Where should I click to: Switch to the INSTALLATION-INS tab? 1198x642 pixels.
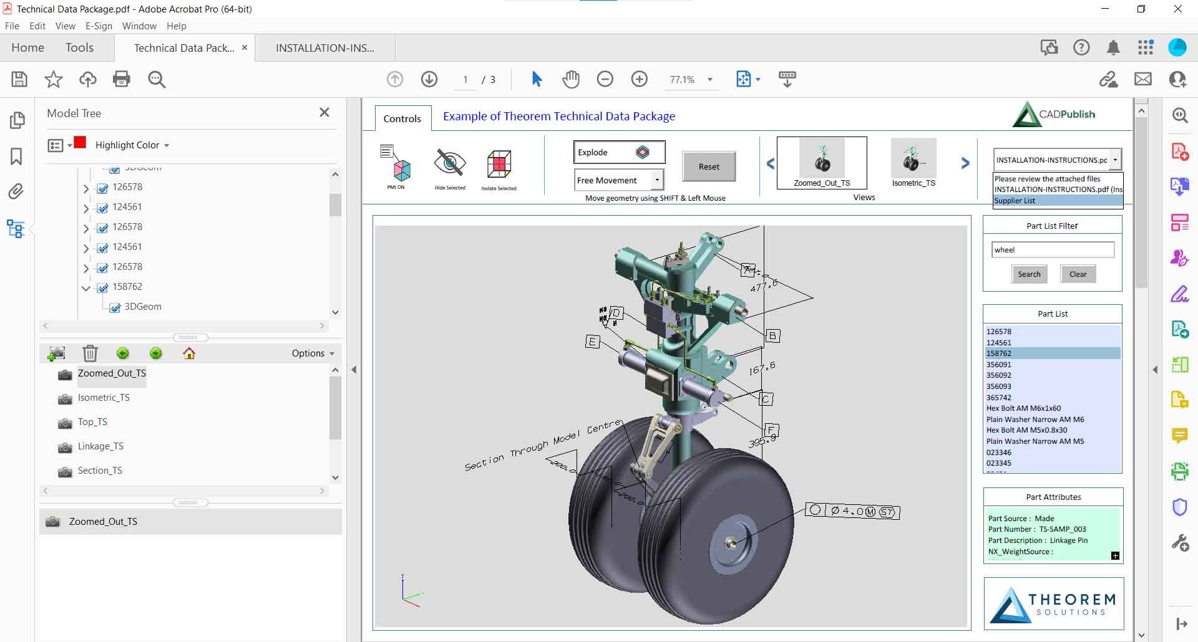point(324,47)
